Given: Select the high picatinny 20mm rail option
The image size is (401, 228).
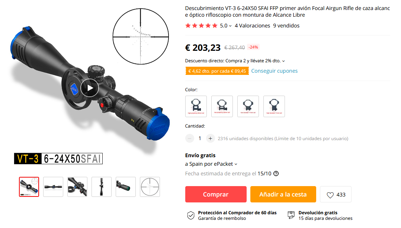Looking at the screenshot, I should click(196, 106).
